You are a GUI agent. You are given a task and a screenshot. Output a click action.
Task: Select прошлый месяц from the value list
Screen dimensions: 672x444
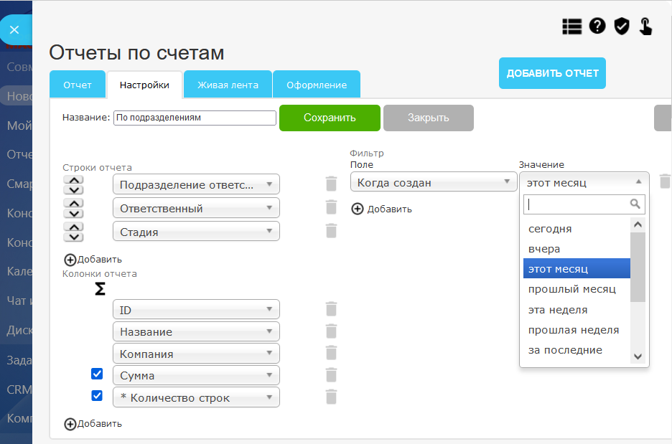coord(571,289)
